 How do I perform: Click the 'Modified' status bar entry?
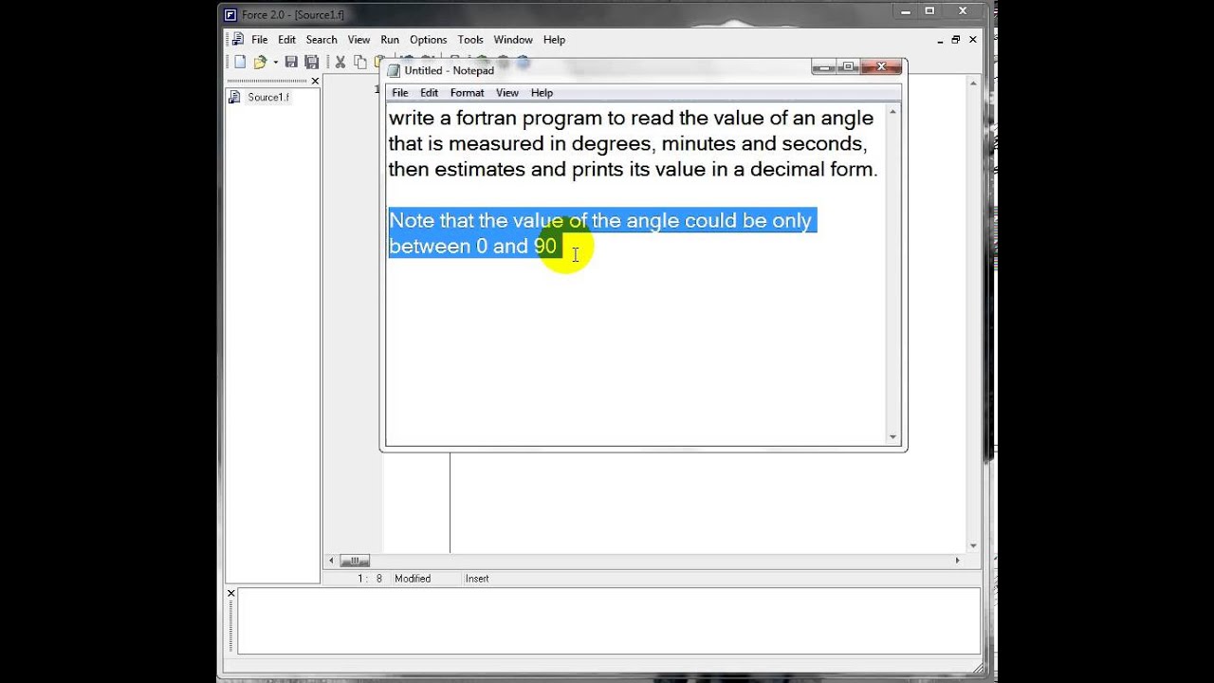pyautogui.click(x=413, y=579)
